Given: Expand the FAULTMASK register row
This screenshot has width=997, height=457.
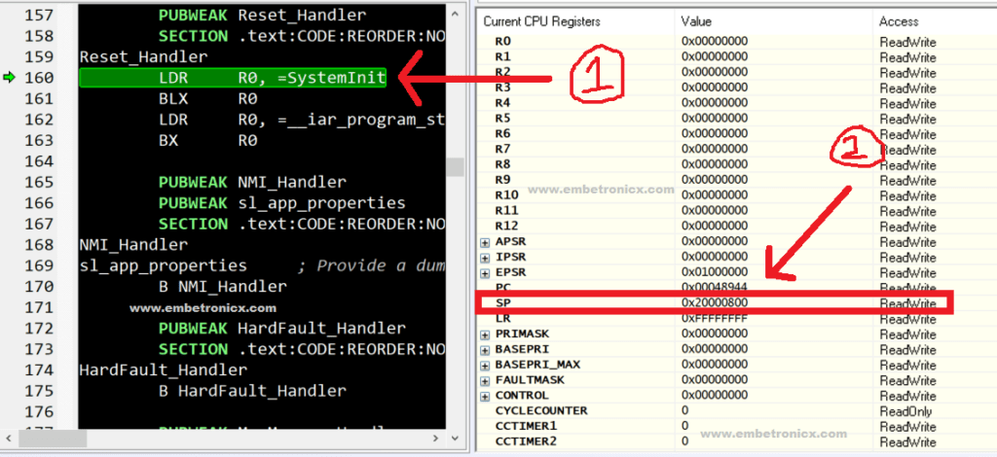Looking at the screenshot, I should click(x=485, y=380).
